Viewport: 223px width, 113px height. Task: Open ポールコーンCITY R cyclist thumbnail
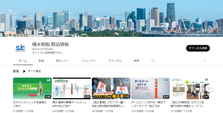point(72,88)
